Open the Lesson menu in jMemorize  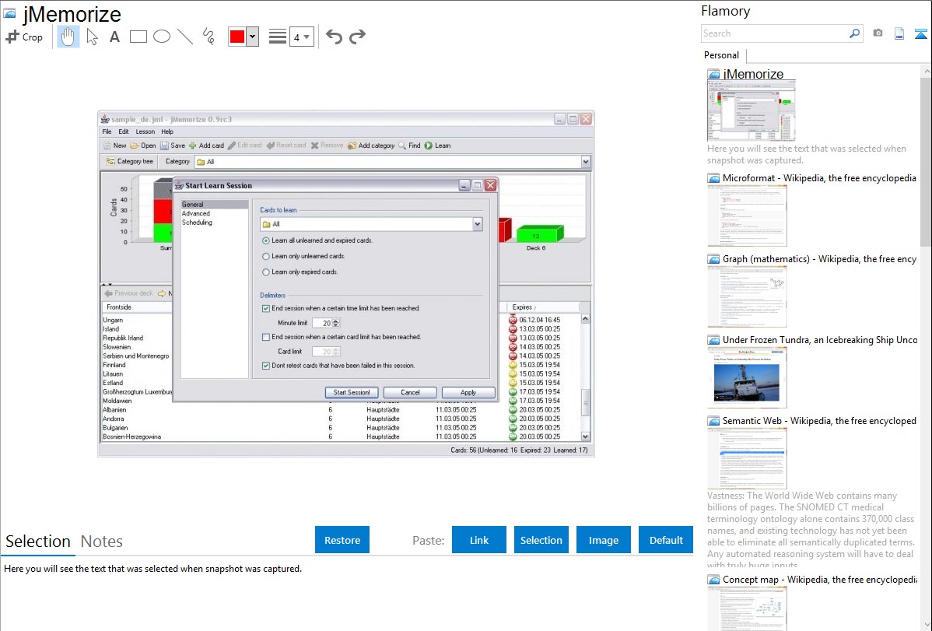[x=145, y=131]
